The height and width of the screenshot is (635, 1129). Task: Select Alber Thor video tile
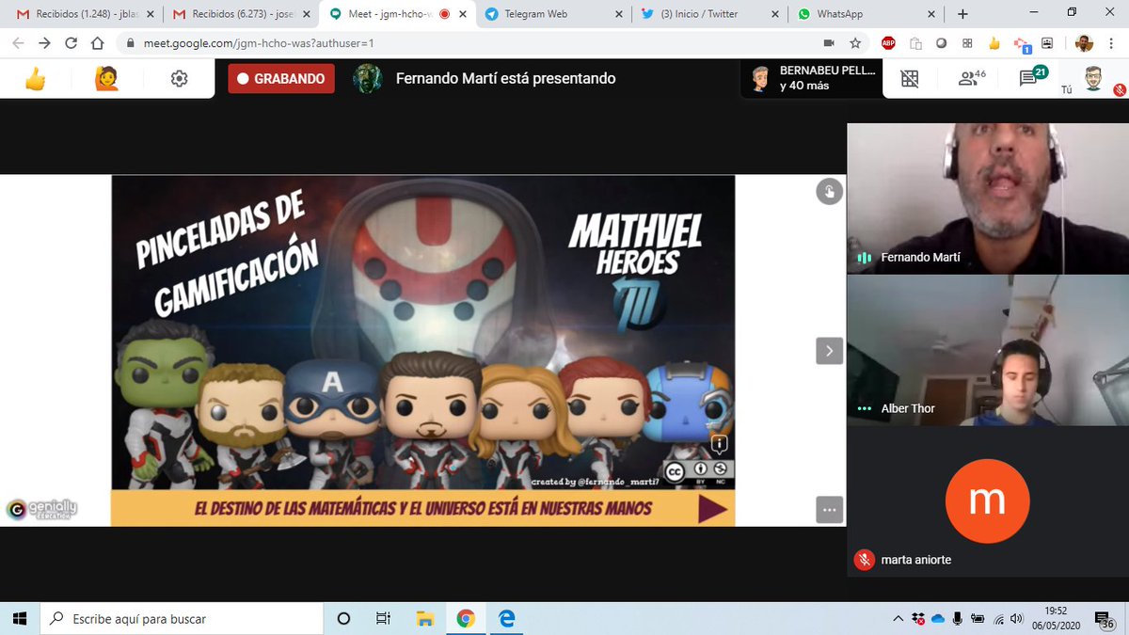(987, 350)
